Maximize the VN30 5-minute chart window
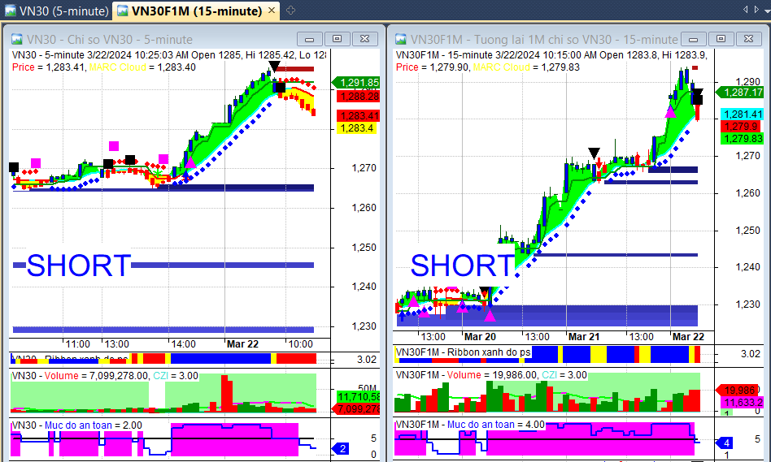The width and height of the screenshot is (771, 462). (337, 39)
